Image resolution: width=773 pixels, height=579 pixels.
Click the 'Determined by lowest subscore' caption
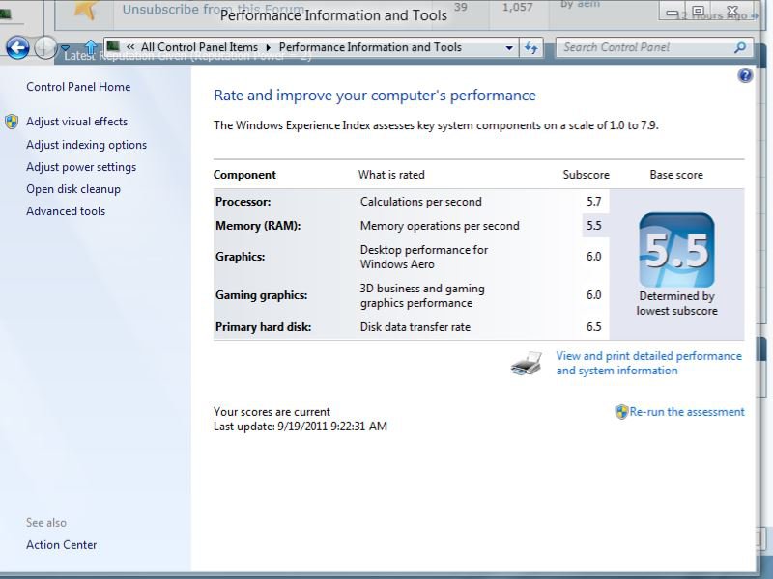[x=676, y=303]
